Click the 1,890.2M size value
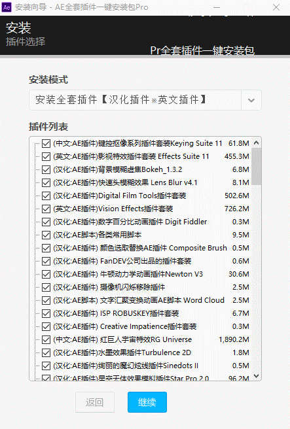 click(234, 339)
